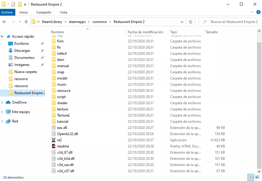This screenshot has height=181, width=262.
Task: Open the re2 application icon
Action: click(x=54, y=140)
